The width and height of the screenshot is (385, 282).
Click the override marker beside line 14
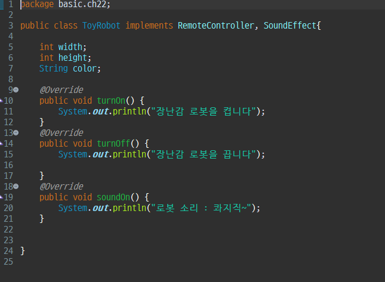[1, 144]
